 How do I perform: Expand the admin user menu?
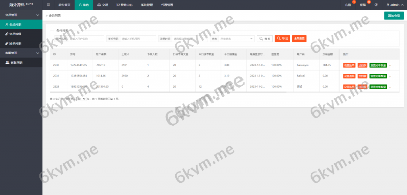tap(395, 5)
